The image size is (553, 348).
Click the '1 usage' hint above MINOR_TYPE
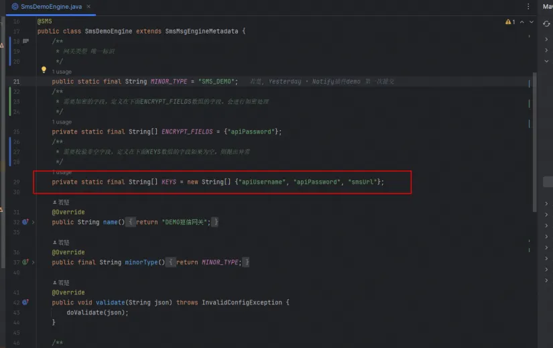coord(62,71)
